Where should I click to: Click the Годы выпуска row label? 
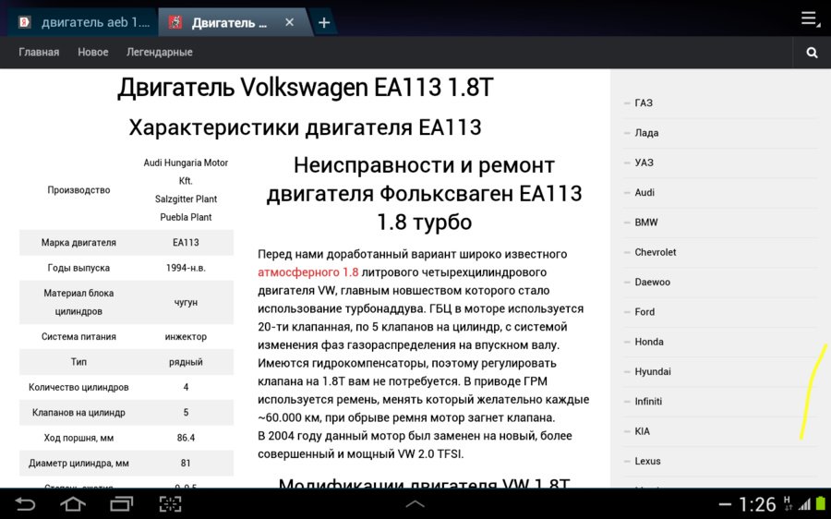point(78,268)
